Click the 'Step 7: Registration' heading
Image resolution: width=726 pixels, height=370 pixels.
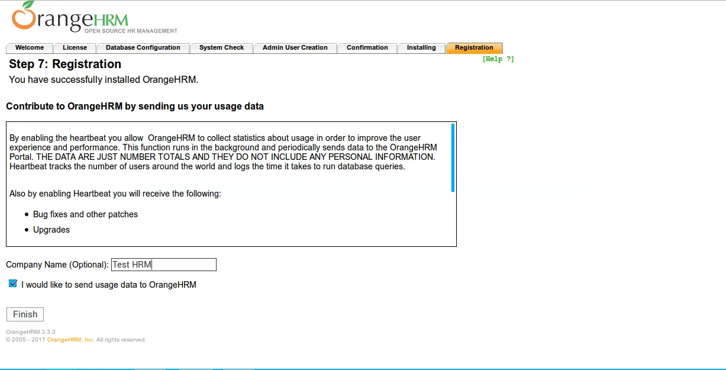[65, 64]
